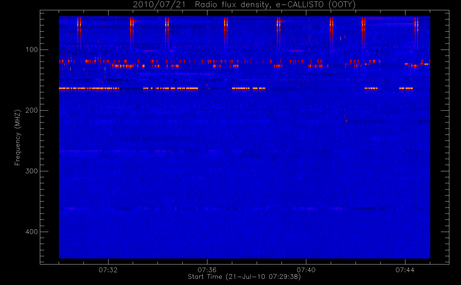Click the 07:40 time tick label

pyautogui.click(x=306, y=270)
